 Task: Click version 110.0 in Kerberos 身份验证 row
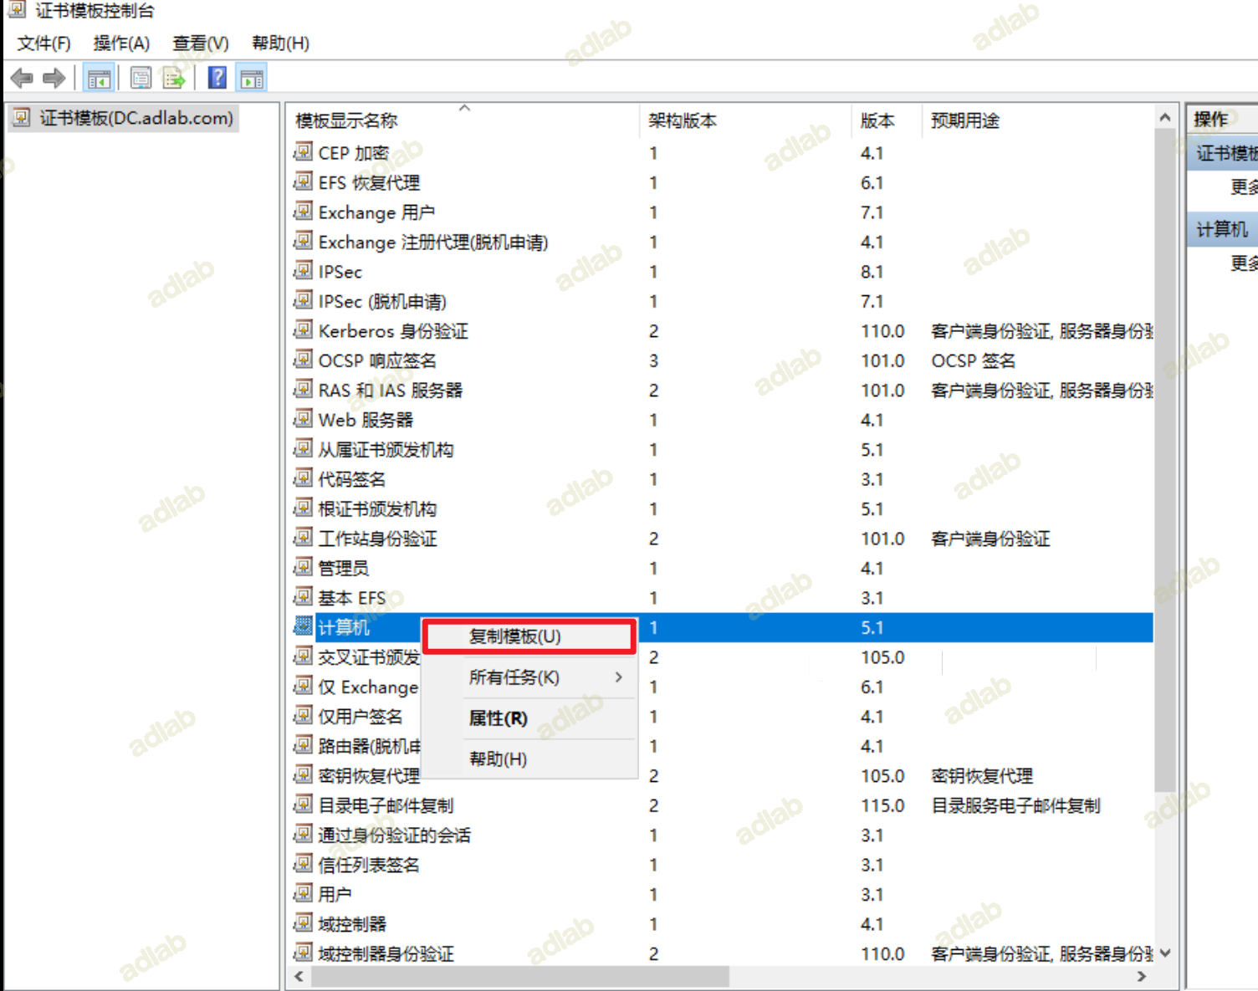coord(882,331)
